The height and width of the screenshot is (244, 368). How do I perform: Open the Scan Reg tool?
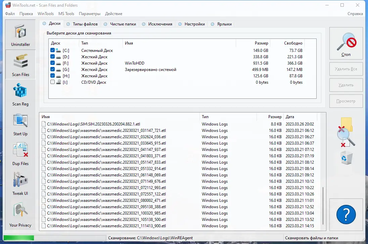pos(20,94)
